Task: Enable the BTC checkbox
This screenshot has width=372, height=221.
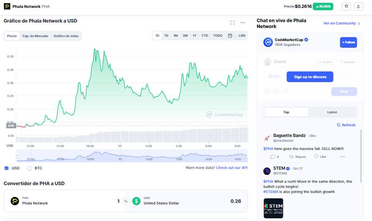Action: coord(29,168)
